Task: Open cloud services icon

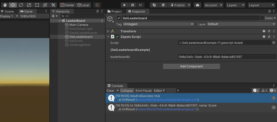Action: coord(198,5)
